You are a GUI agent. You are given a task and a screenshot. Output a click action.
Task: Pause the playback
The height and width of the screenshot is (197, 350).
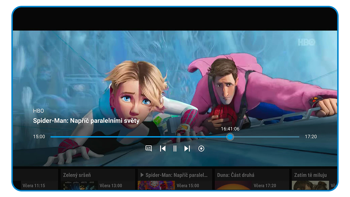pyautogui.click(x=175, y=149)
